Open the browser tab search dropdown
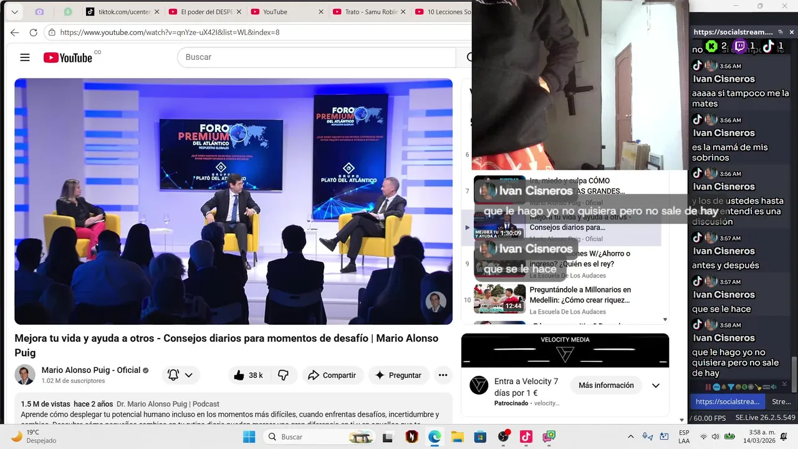 [x=14, y=12]
